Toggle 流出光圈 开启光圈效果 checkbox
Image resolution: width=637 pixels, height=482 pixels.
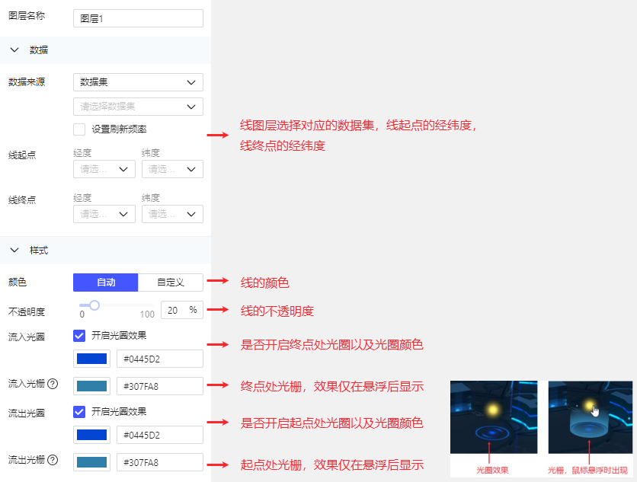[x=79, y=412]
